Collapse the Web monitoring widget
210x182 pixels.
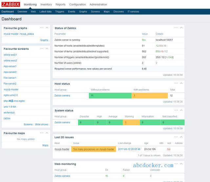(x=181, y=164)
